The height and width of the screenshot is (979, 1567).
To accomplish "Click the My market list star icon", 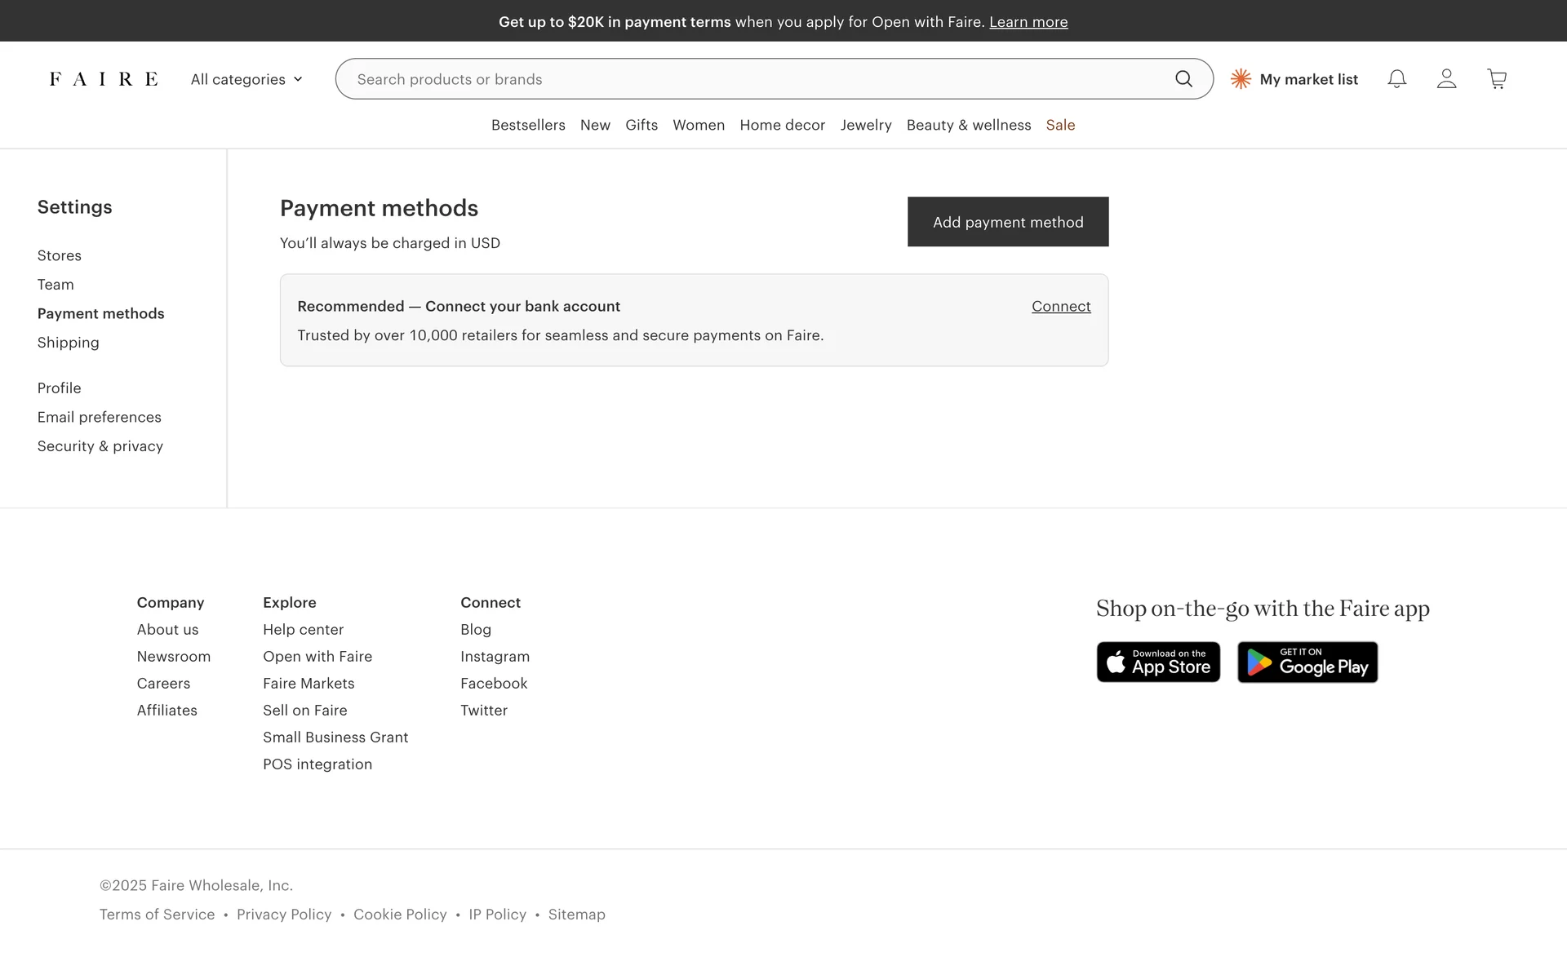I will point(1241,79).
